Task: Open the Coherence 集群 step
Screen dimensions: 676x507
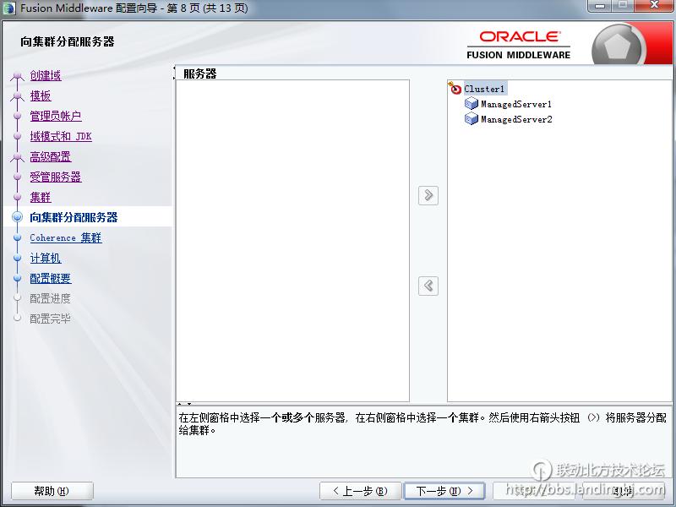Action: click(66, 237)
